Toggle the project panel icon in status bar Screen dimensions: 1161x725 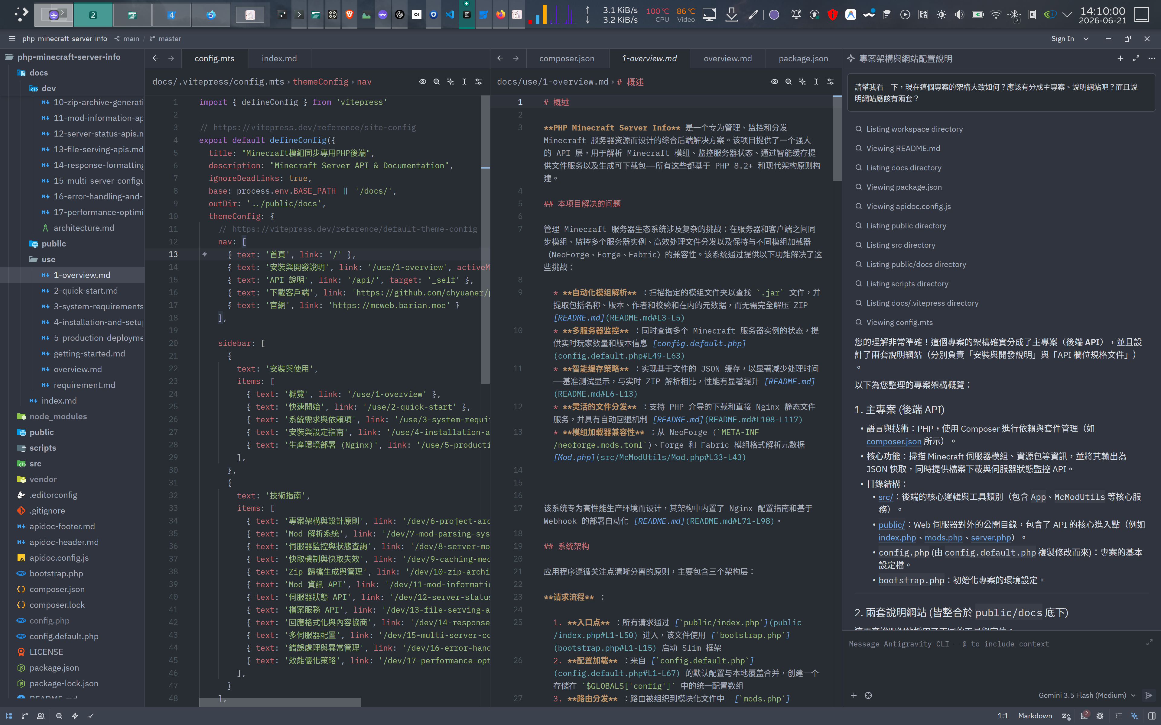tap(9, 715)
